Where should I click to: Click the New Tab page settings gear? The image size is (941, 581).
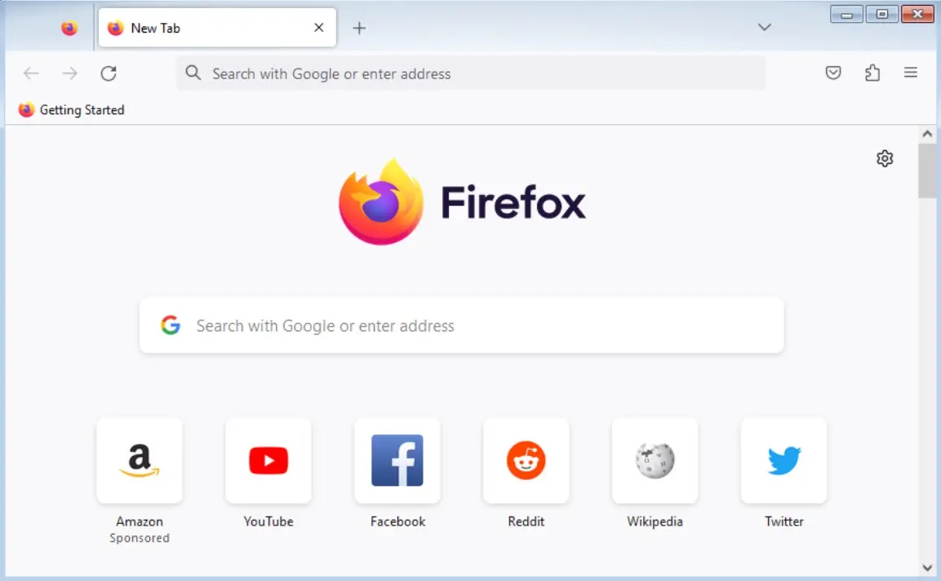[885, 157]
